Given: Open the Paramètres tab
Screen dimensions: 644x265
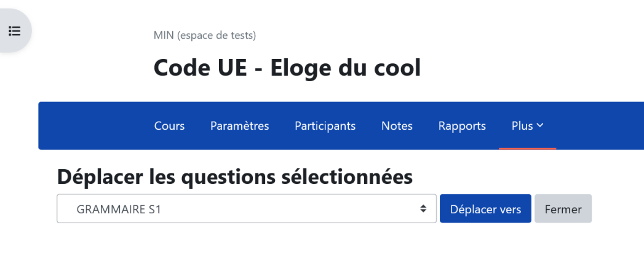Looking at the screenshot, I should [239, 126].
